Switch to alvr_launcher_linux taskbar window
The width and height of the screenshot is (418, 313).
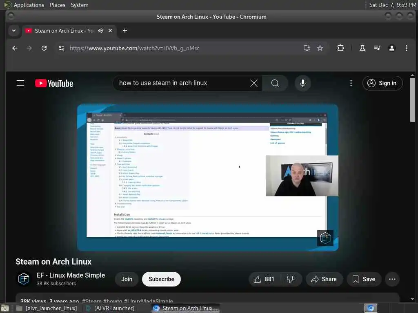coord(47,308)
